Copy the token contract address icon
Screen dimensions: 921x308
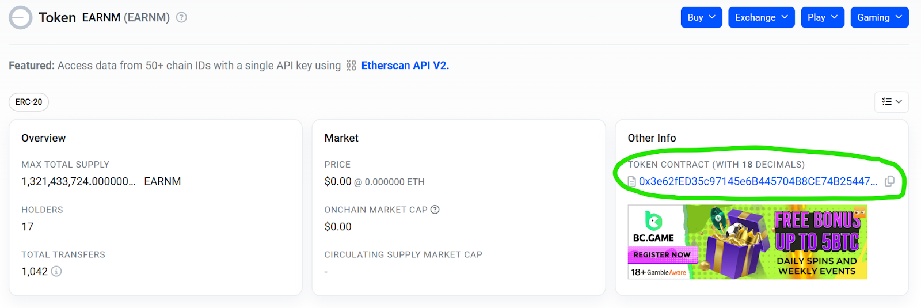(x=889, y=181)
